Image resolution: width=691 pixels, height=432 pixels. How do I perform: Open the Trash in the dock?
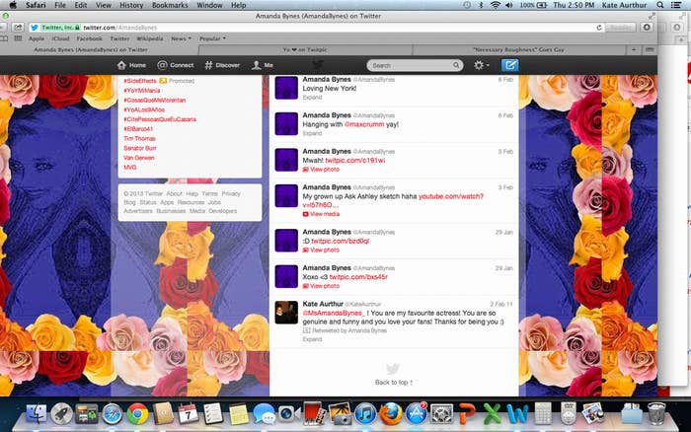tap(656, 413)
